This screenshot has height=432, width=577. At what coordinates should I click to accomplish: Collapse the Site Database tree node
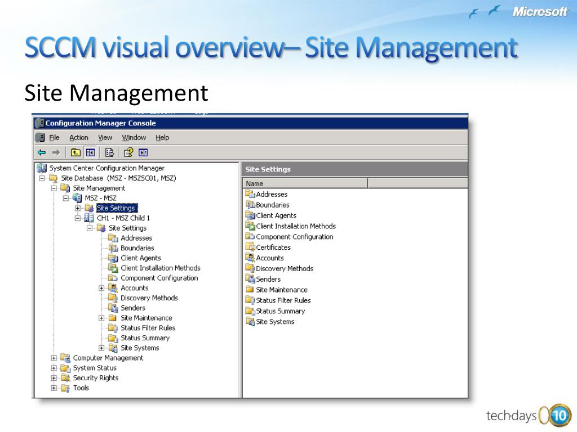(42, 178)
